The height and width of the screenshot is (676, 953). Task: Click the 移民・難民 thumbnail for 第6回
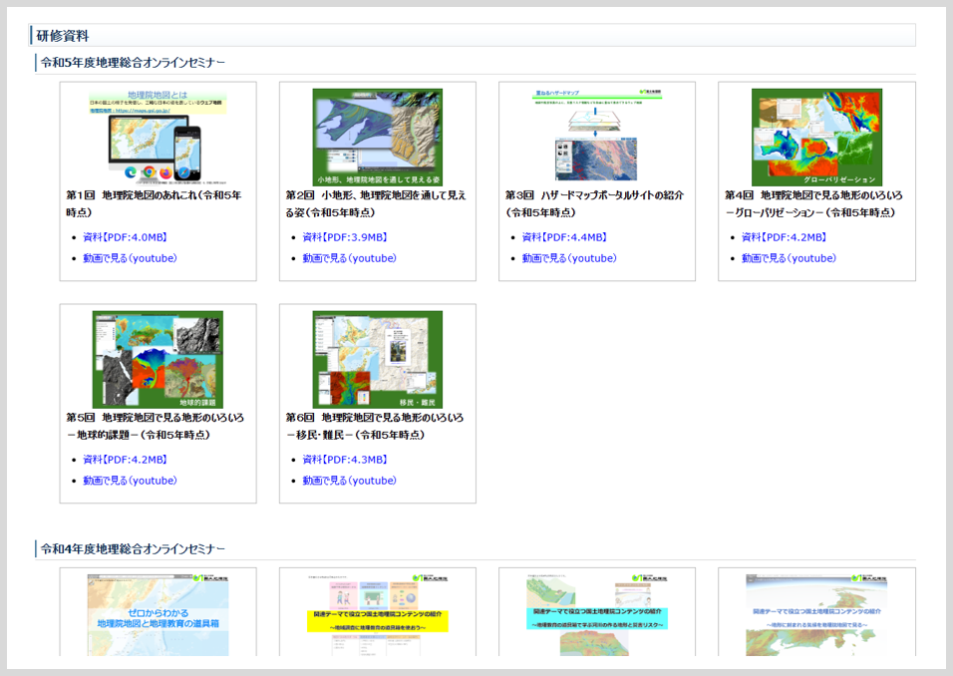tap(378, 360)
